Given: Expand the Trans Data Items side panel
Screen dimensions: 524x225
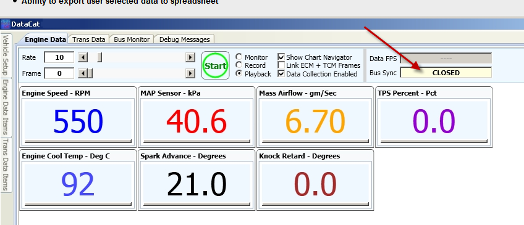Looking at the screenshot, I should tap(6, 165).
